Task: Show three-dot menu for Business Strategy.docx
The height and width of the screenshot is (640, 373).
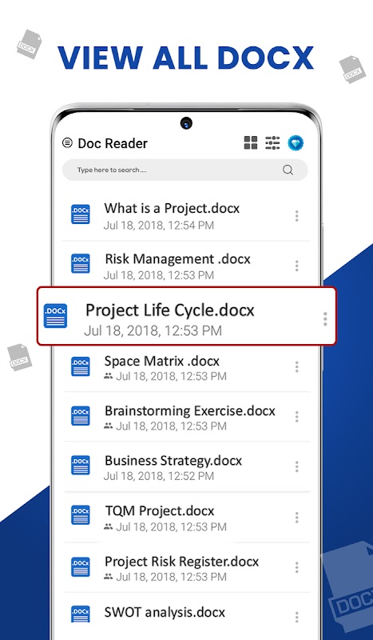Action: [x=297, y=467]
